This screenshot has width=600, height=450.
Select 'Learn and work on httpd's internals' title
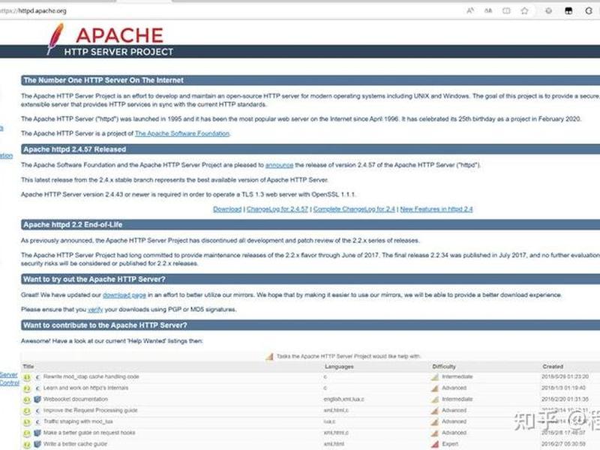click(x=85, y=388)
